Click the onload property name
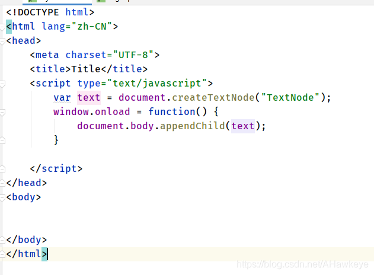Screen dimensions: 374x275 (113, 112)
